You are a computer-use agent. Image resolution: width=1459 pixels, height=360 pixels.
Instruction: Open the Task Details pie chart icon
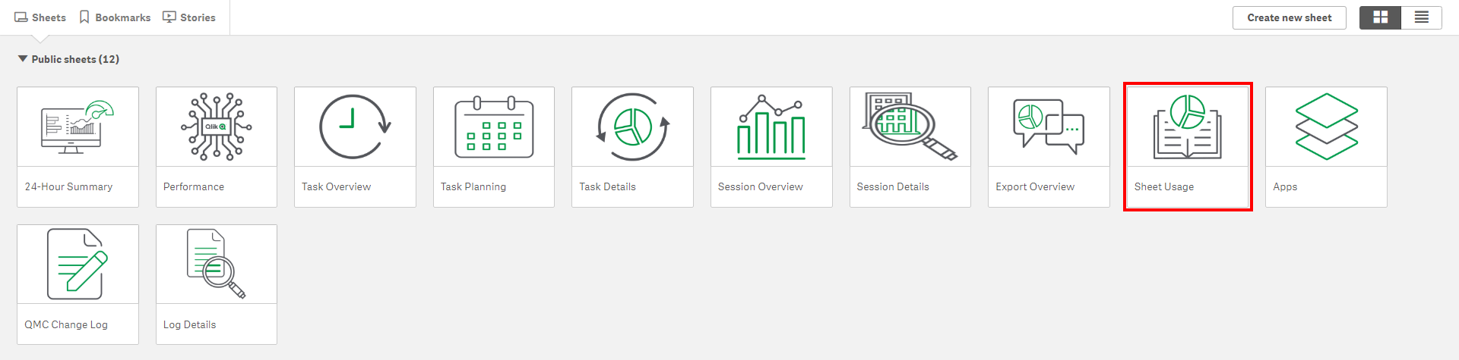pyautogui.click(x=632, y=127)
